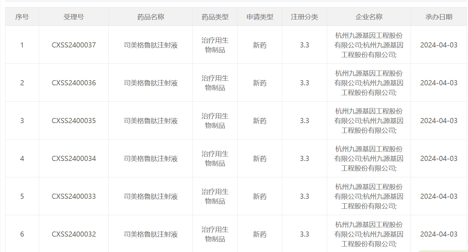Click registration class 3.3 in row CXSS2400033
Viewport: 468px width, 252px height.
pyautogui.click(x=304, y=197)
